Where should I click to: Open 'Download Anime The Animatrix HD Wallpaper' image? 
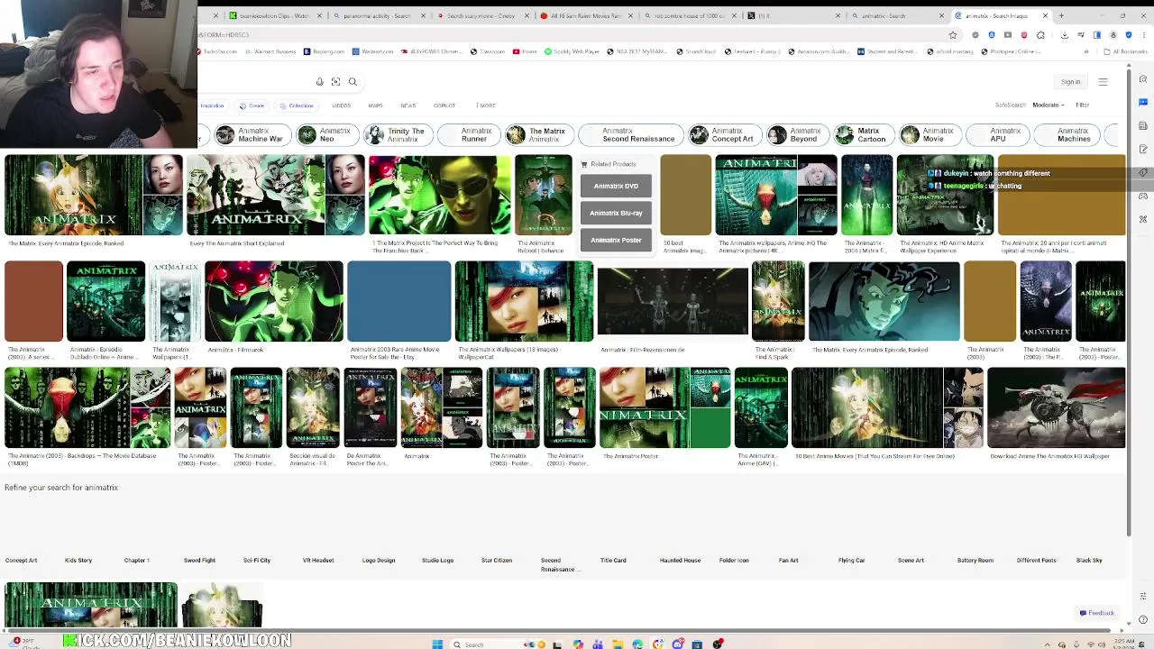tap(1057, 407)
